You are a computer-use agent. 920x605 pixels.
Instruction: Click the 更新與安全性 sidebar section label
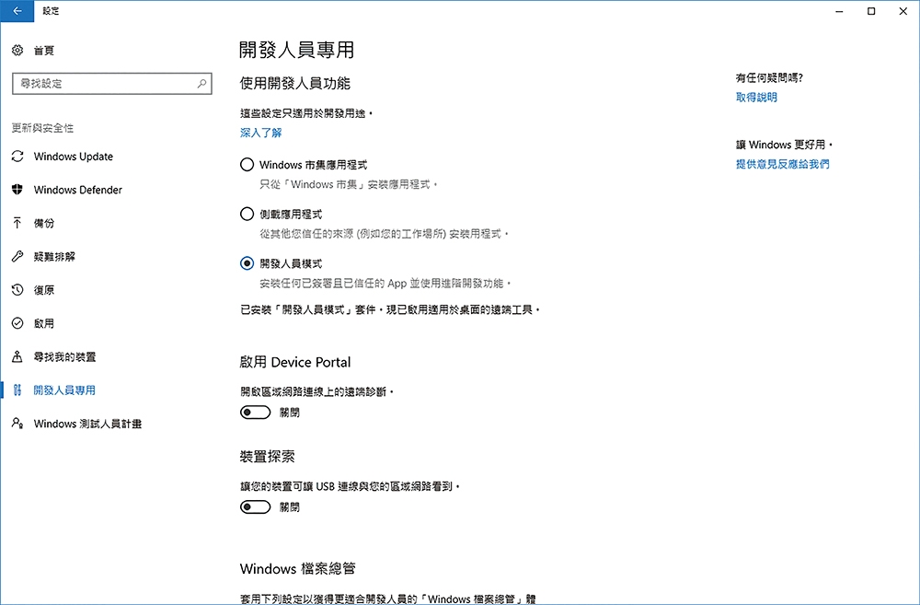[x=43, y=128]
